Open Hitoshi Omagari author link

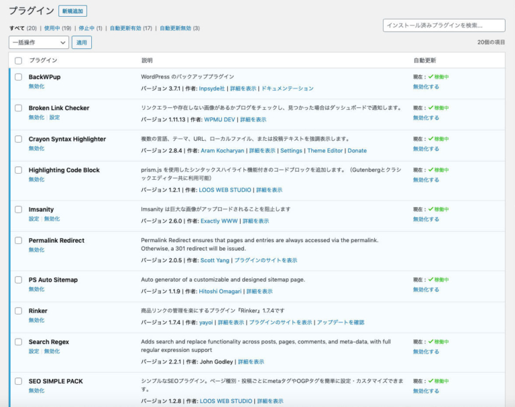pos(220,292)
